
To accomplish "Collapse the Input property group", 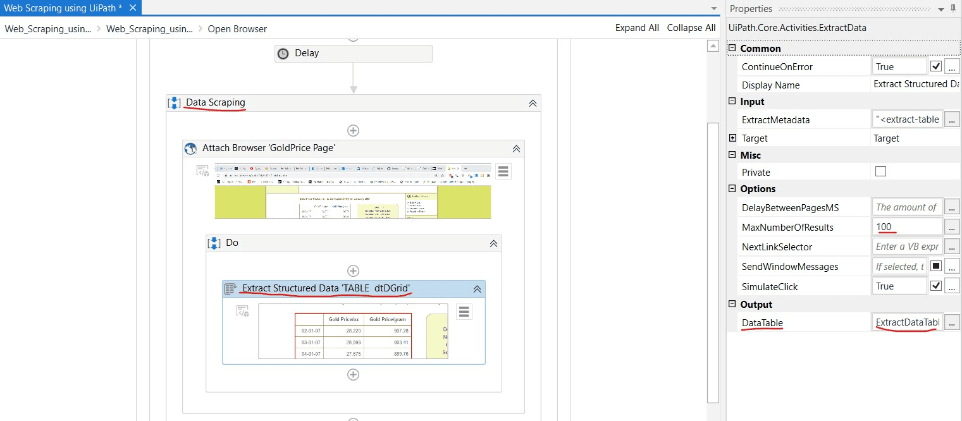I will tap(732, 102).
